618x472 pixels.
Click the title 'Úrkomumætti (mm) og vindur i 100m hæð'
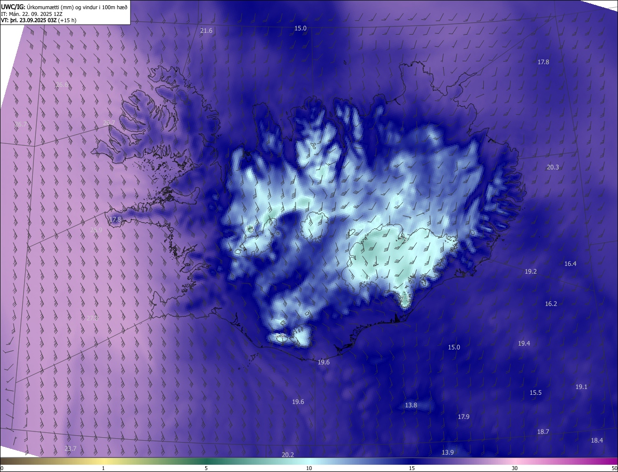click(x=77, y=7)
